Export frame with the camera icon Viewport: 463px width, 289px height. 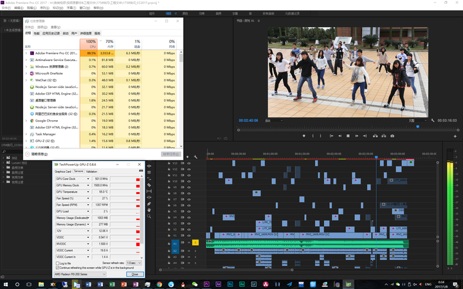point(392,136)
